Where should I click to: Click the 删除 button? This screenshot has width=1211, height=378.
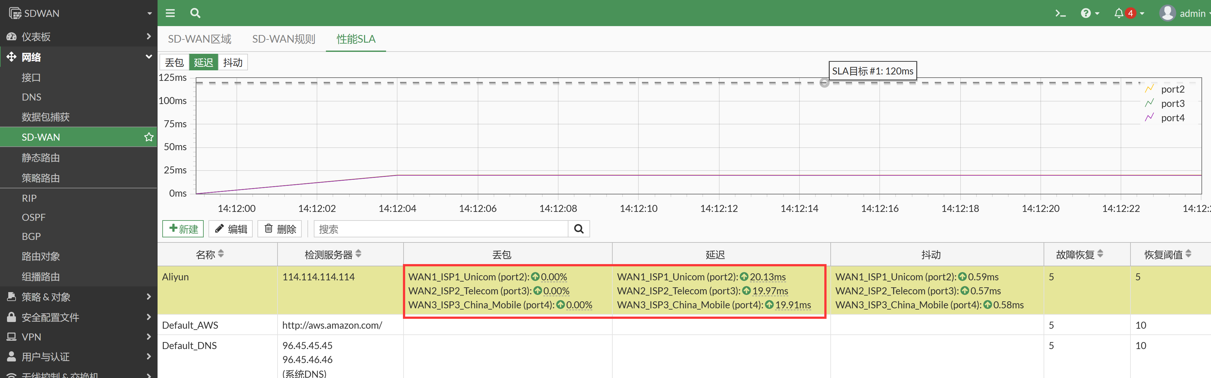click(x=280, y=229)
